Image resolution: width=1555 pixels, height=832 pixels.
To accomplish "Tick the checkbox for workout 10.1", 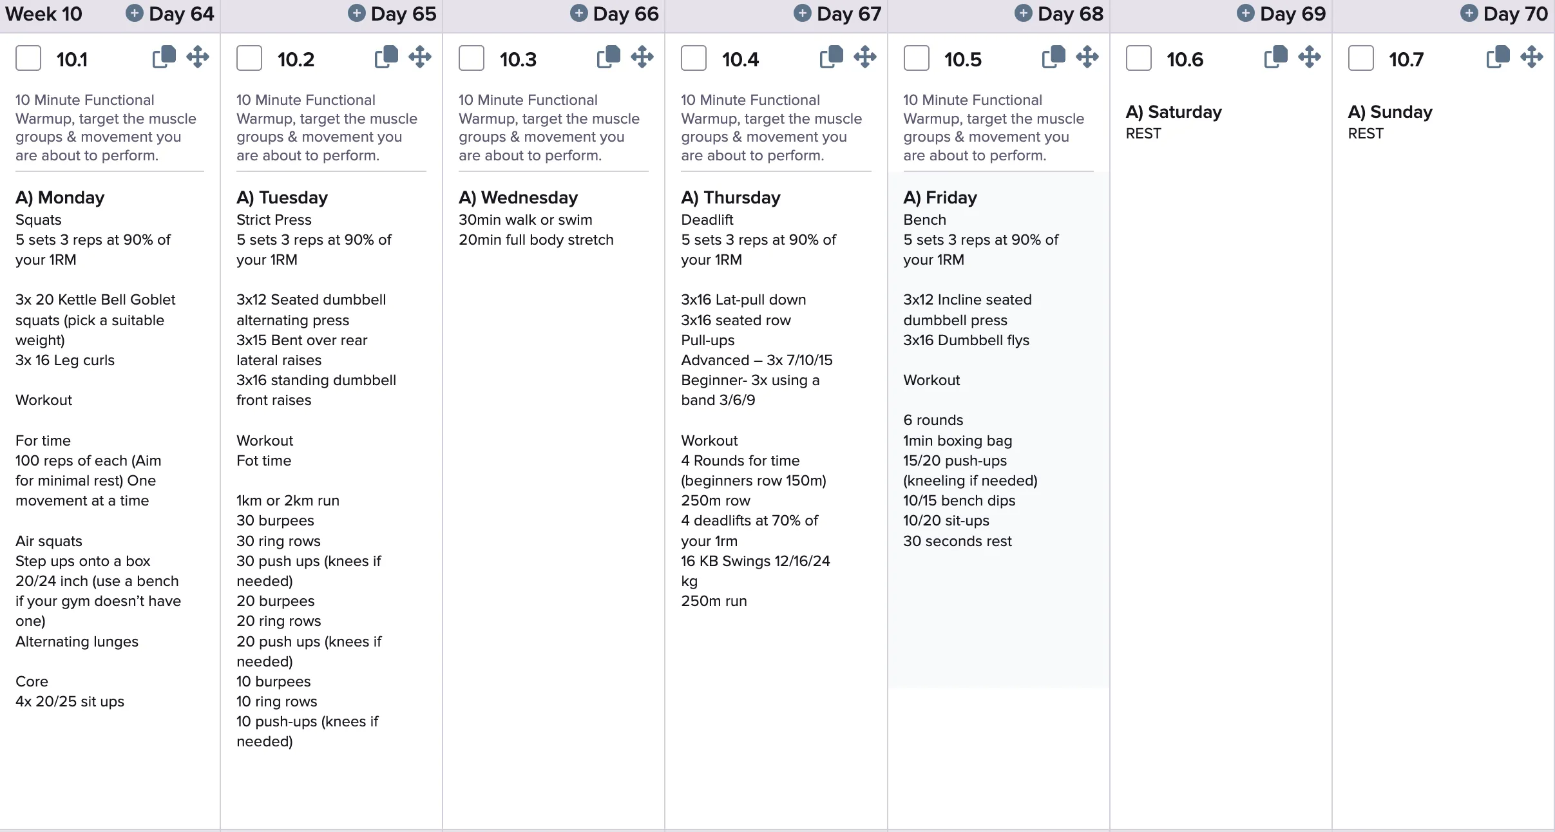I will click(28, 59).
